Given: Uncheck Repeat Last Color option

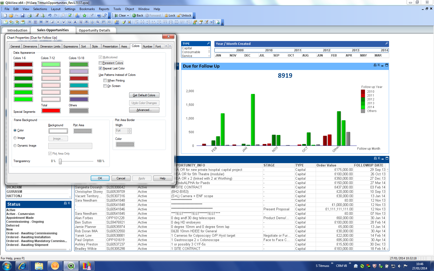Looking at the screenshot, I should [100, 68].
